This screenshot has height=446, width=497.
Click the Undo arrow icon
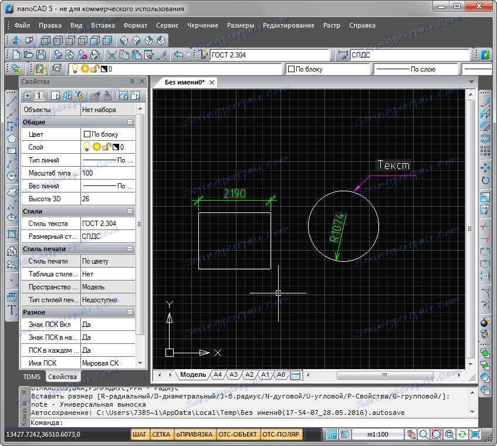coord(179,55)
